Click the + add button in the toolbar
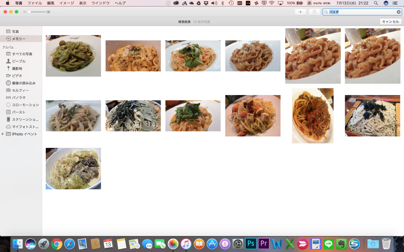This screenshot has width=404, height=252. click(300, 11)
